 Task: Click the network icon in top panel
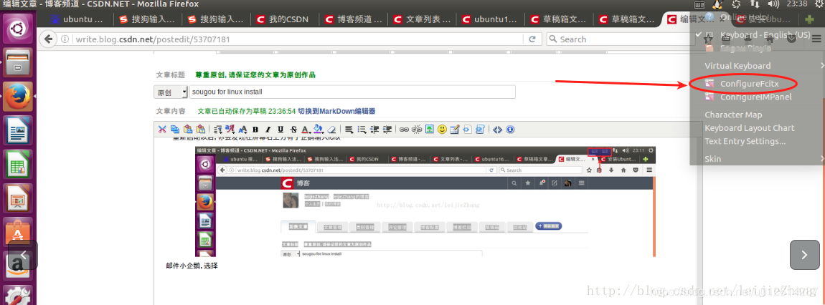pos(755,4)
